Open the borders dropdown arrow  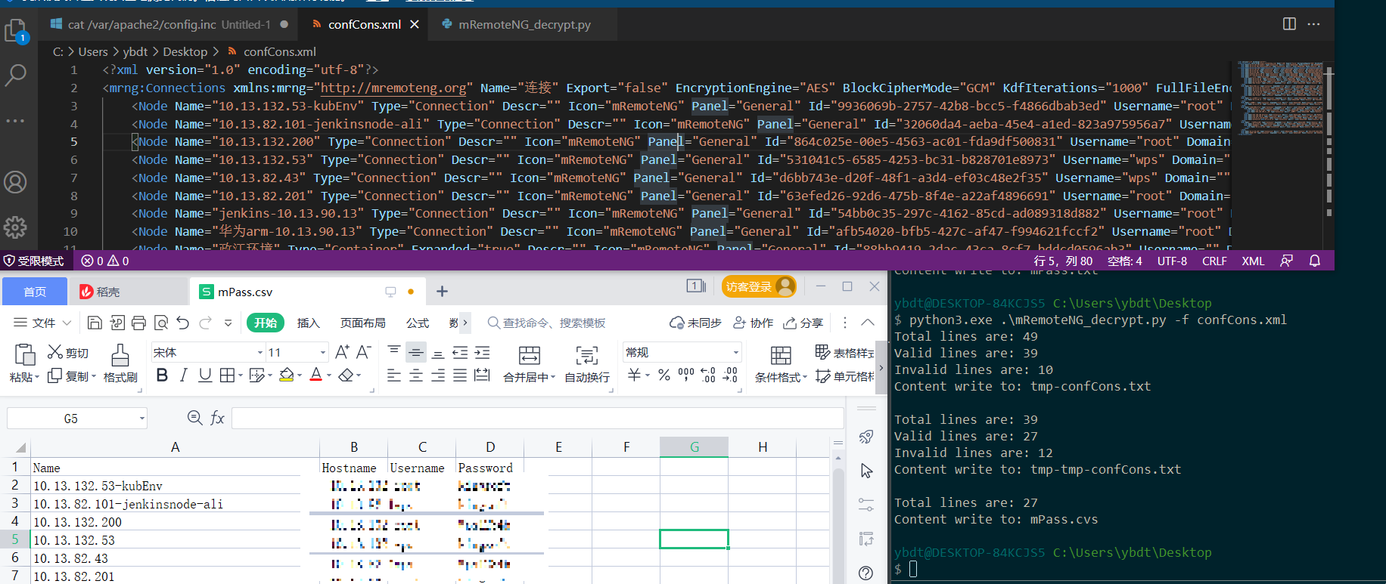[x=241, y=375]
